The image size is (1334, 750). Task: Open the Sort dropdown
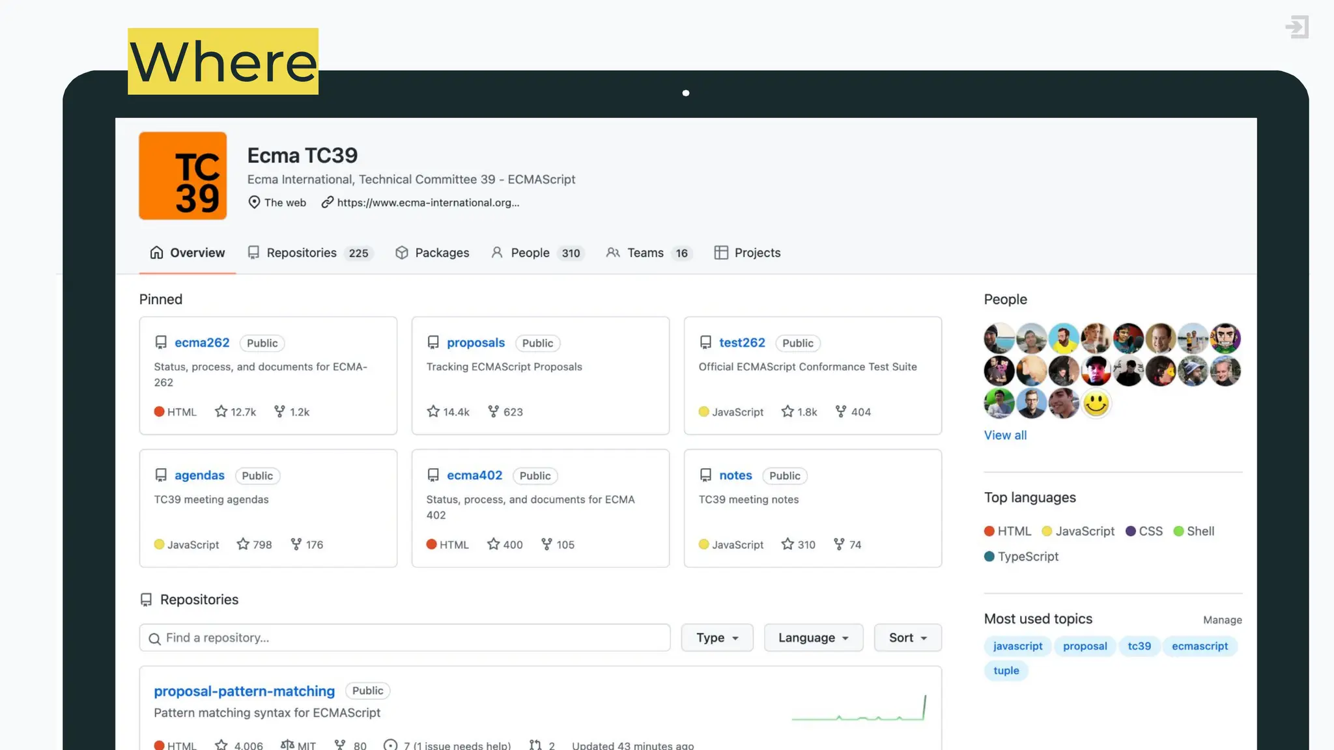coord(907,637)
